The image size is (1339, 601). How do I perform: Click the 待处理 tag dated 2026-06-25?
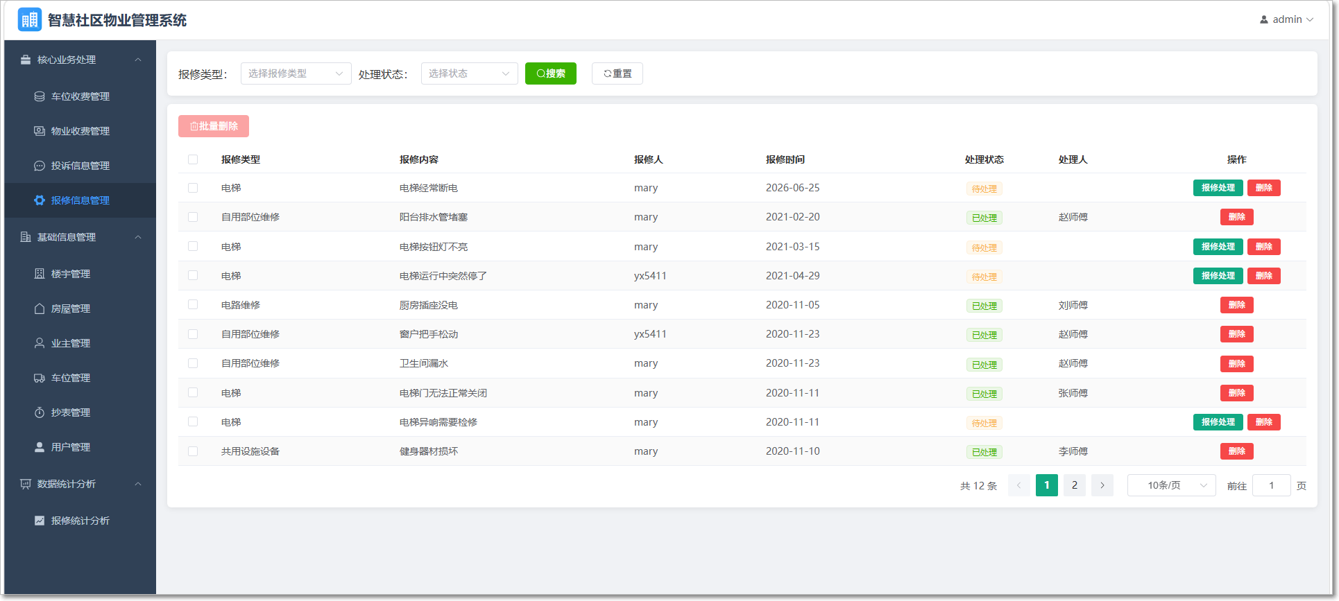[x=984, y=189]
